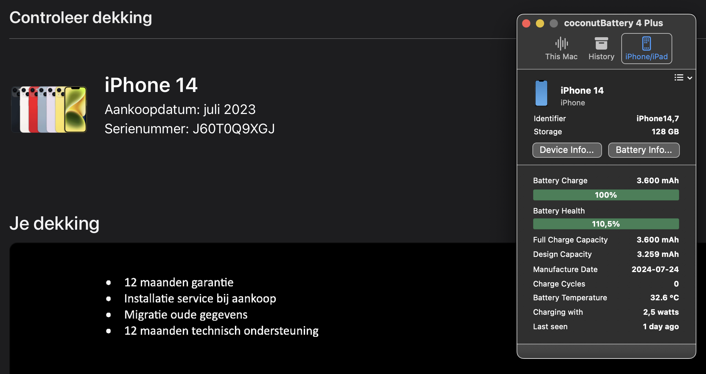Click the Last seen 1 day ago value
706x374 pixels.
pos(661,326)
